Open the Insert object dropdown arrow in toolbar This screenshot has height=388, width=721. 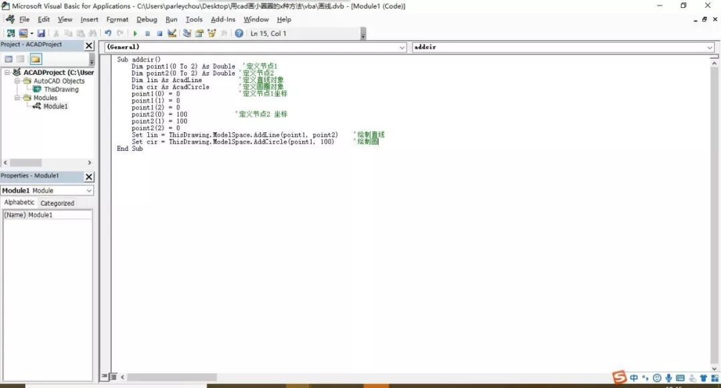(x=32, y=33)
